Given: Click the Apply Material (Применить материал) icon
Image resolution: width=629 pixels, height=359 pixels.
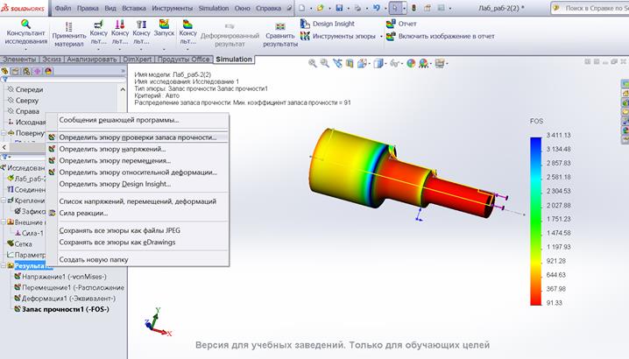Looking at the screenshot, I should click(x=68, y=26).
